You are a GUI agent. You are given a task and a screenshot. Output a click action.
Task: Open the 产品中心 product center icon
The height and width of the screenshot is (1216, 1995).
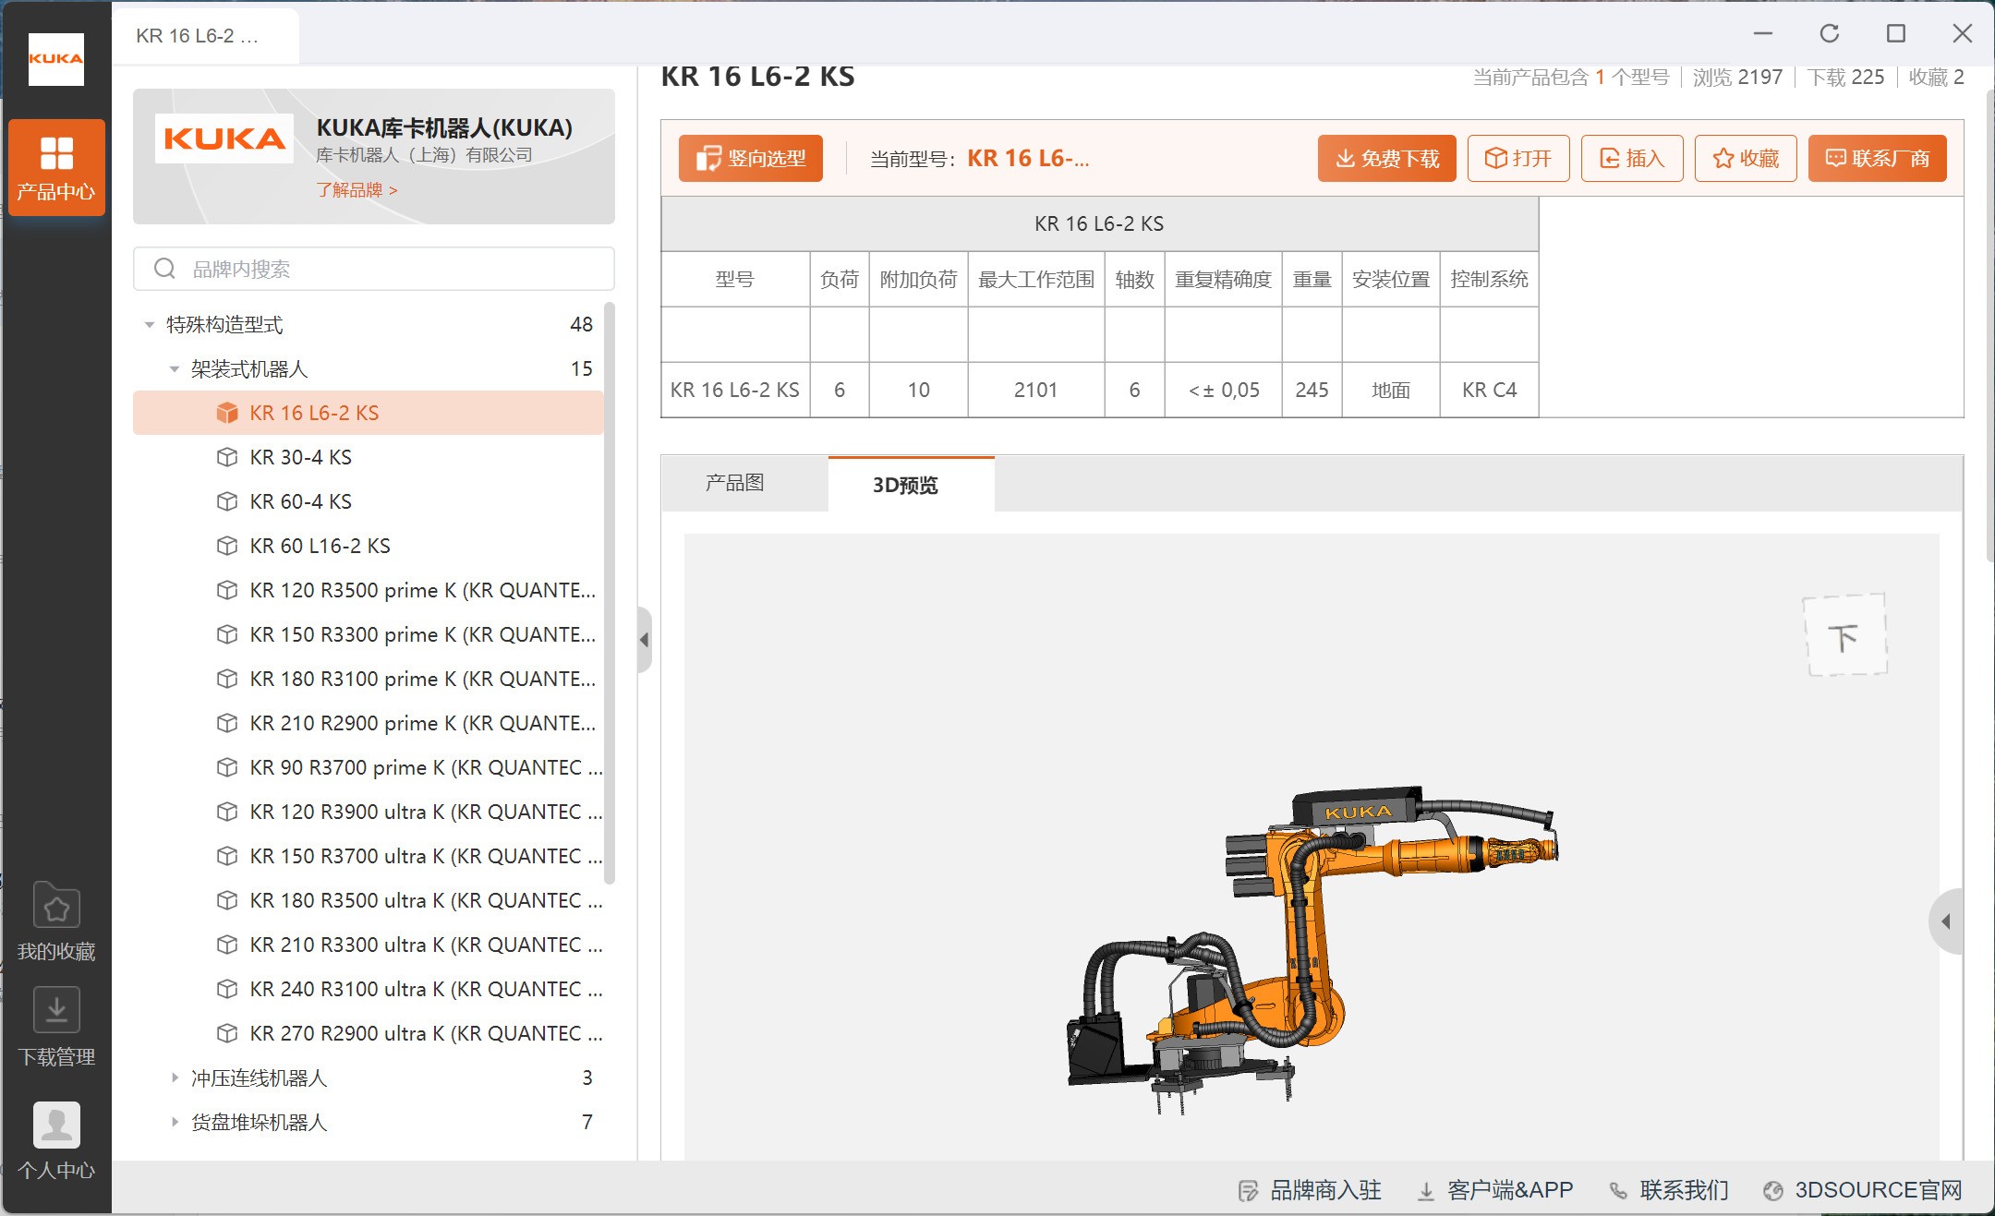tap(56, 167)
